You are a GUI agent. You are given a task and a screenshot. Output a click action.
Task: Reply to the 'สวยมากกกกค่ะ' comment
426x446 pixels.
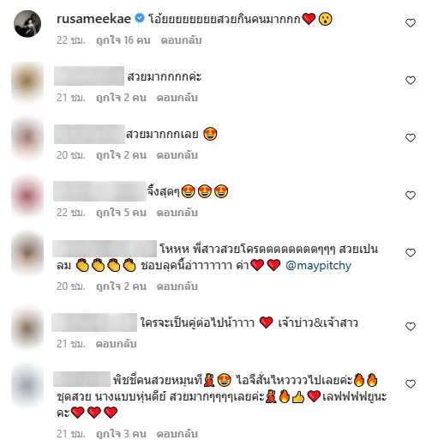coord(177,98)
